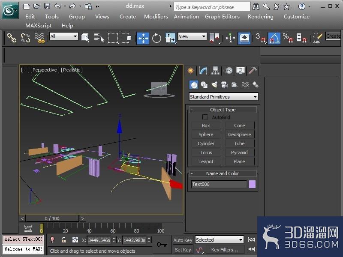Click the Open File icon
This screenshot has width=343, height=257.
tap(36, 6)
